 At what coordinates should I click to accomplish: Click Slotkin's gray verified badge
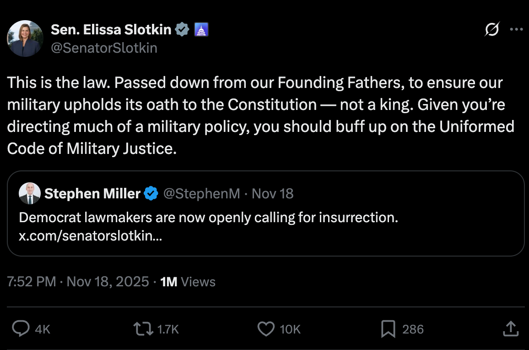coord(182,29)
